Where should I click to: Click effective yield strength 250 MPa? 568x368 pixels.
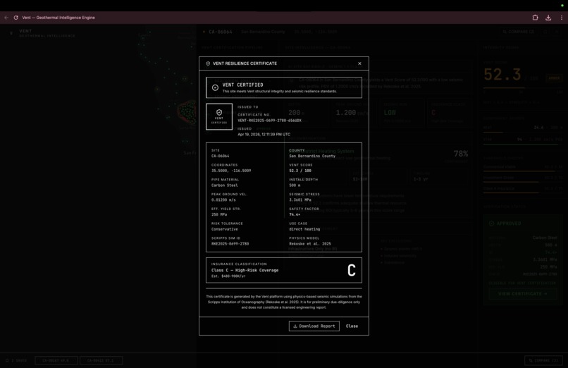click(x=219, y=214)
